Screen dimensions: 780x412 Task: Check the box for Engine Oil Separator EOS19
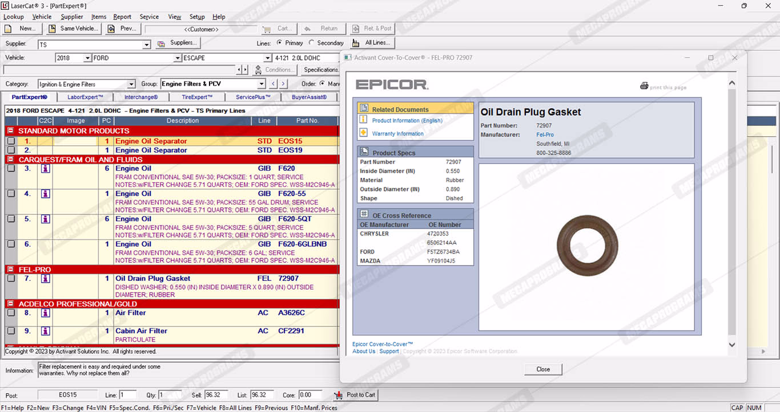(11, 150)
